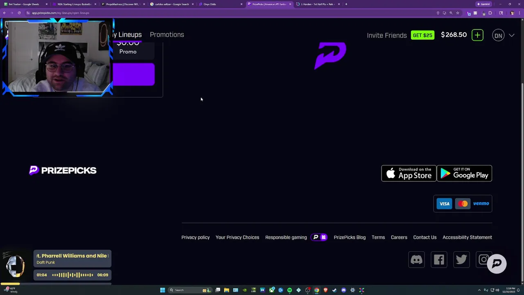The width and height of the screenshot is (524, 295).
Task: Show hidden system tray icons
Action: click(x=479, y=290)
